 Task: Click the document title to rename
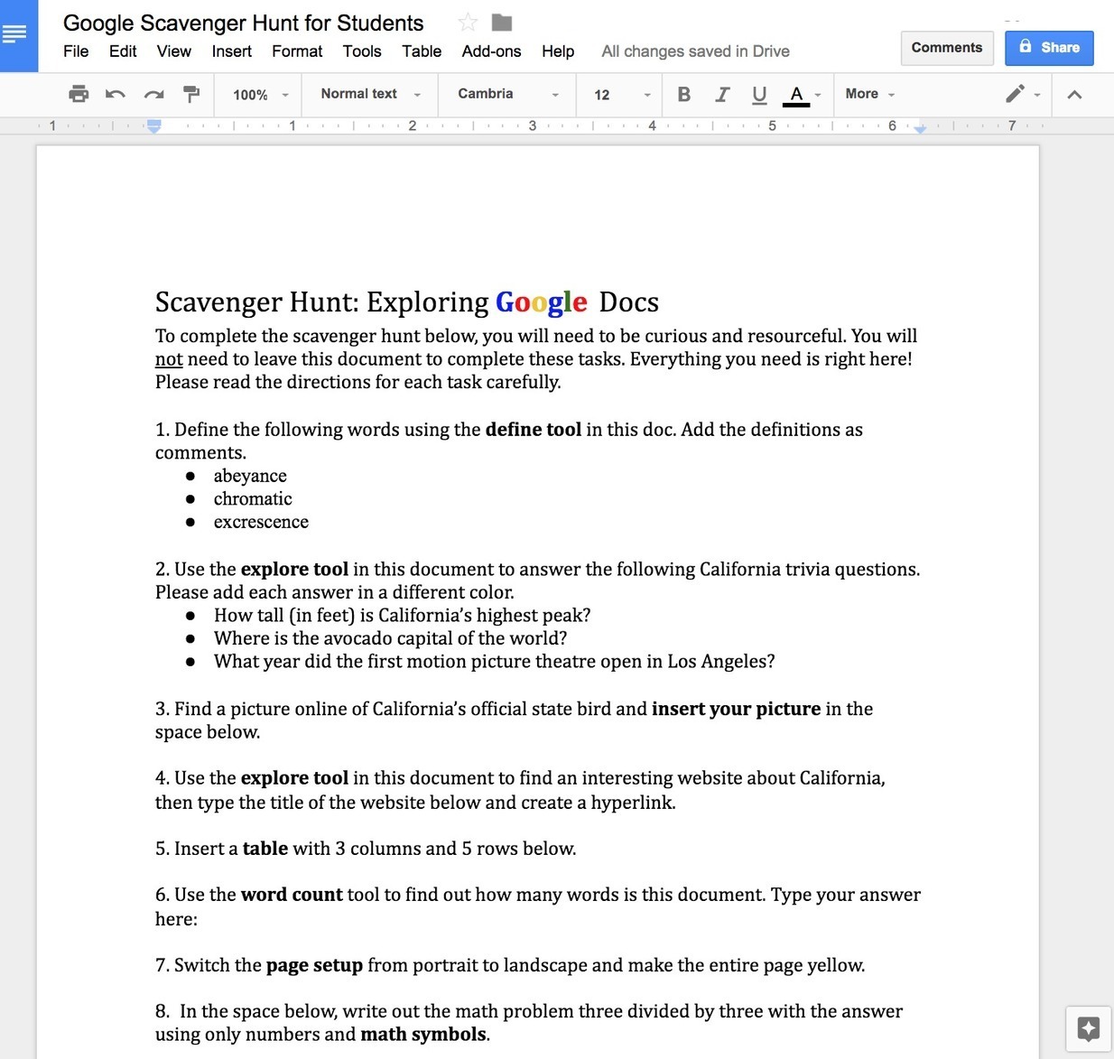(x=243, y=23)
